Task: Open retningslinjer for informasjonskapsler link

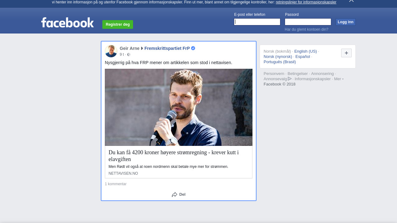Action: coord(306,2)
